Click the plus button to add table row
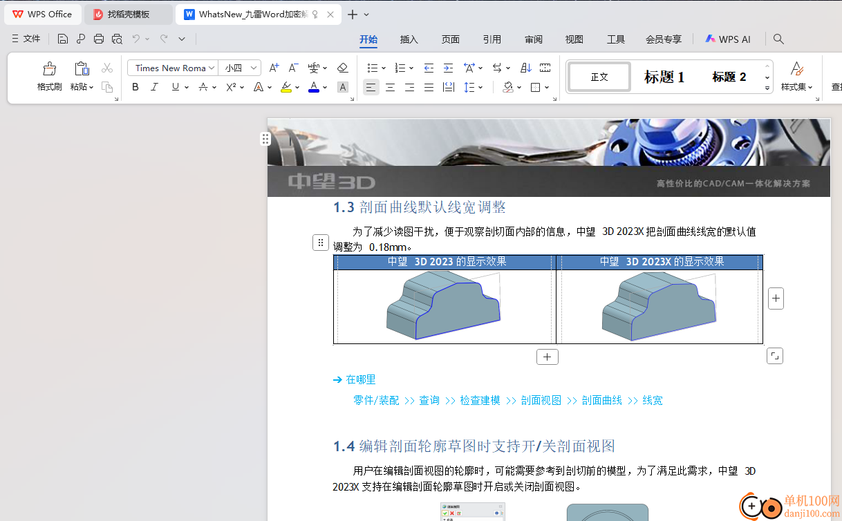The width and height of the screenshot is (842, 521). (x=548, y=357)
